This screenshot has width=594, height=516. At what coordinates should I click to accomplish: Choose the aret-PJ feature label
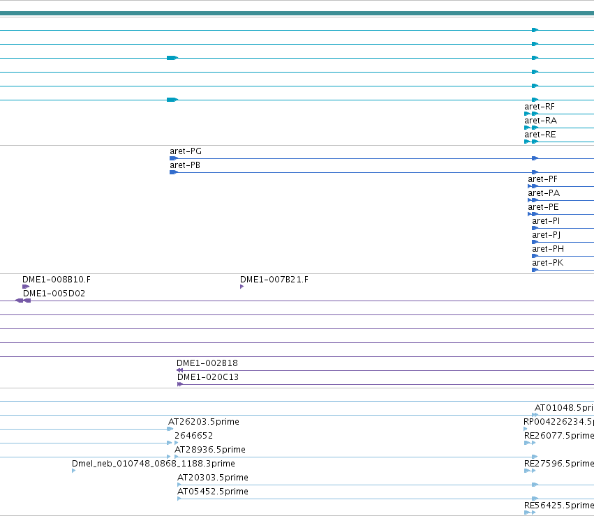(546, 235)
